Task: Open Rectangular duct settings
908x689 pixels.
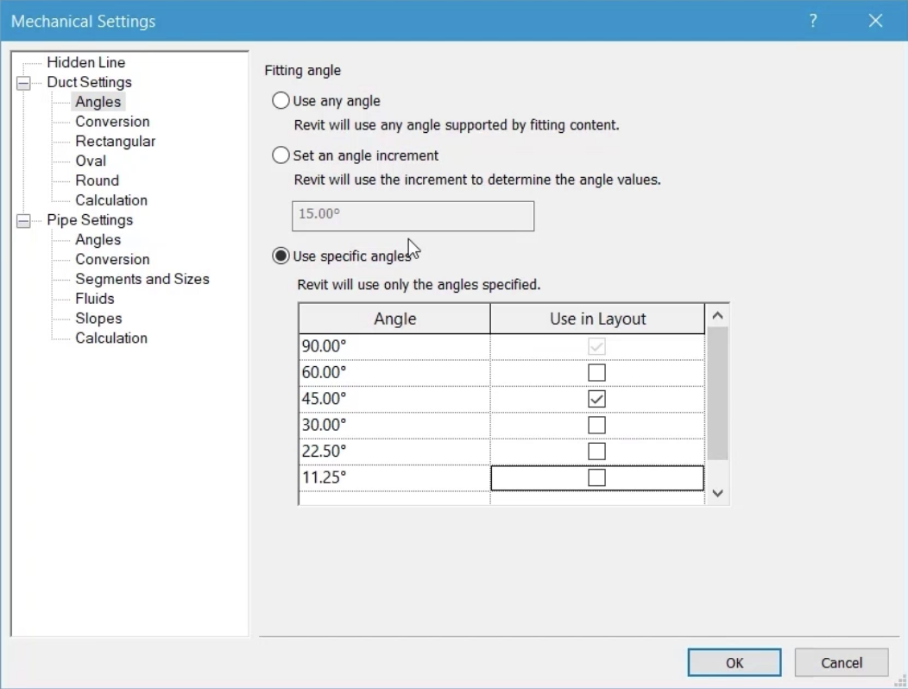Action: click(116, 141)
